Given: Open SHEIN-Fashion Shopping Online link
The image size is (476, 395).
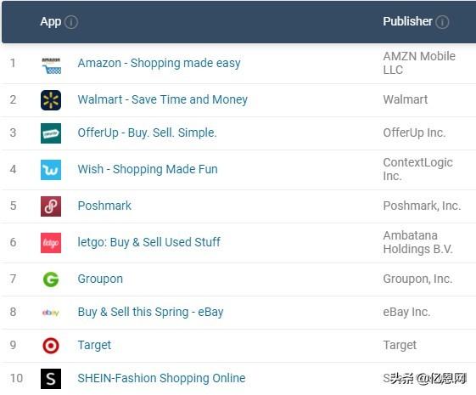Looking at the screenshot, I should (161, 378).
